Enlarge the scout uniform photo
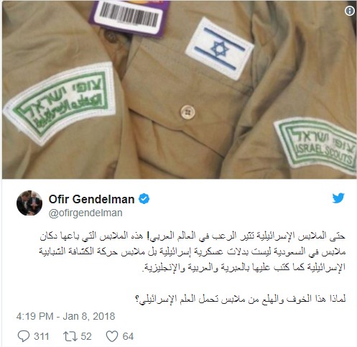The height and width of the screenshot is (347, 357). [178, 90]
